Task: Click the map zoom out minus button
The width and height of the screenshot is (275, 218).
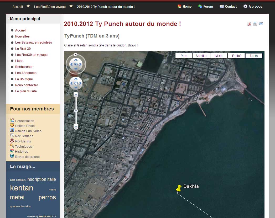Action: [x=76, y=127]
